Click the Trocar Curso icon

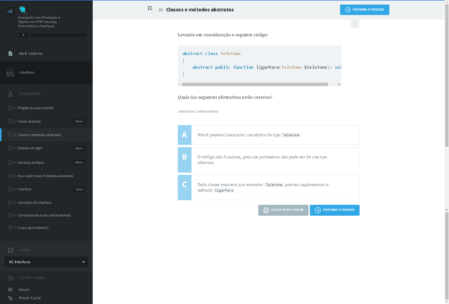(x=10, y=298)
